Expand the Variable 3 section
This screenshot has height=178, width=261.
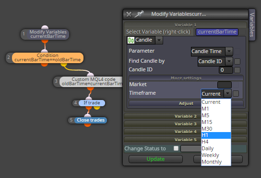click(185, 124)
